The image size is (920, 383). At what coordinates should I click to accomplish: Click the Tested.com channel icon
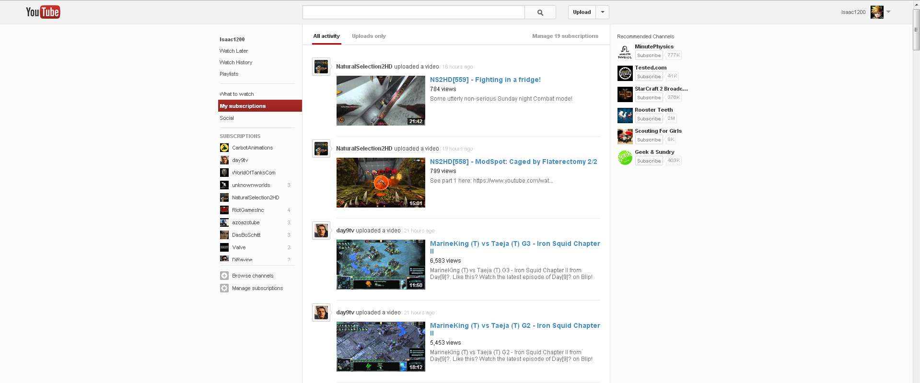tap(625, 73)
